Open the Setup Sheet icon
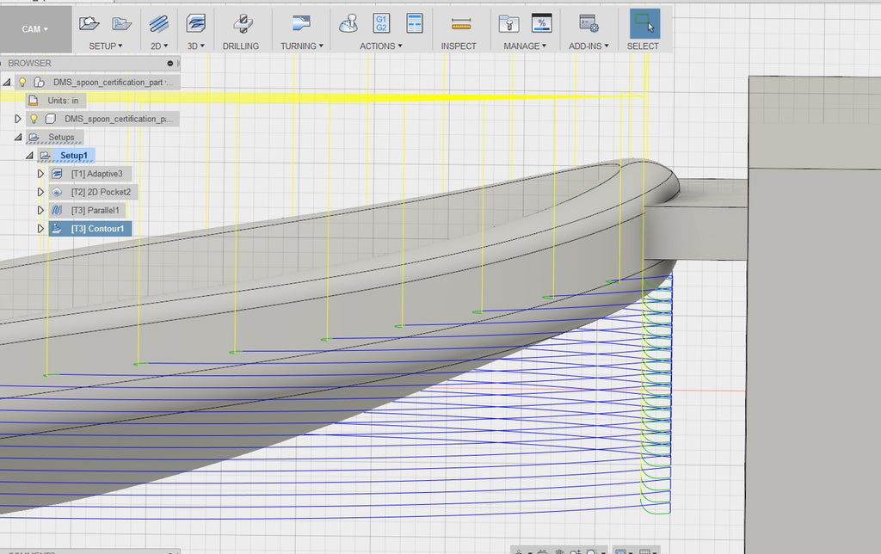 coord(414,23)
